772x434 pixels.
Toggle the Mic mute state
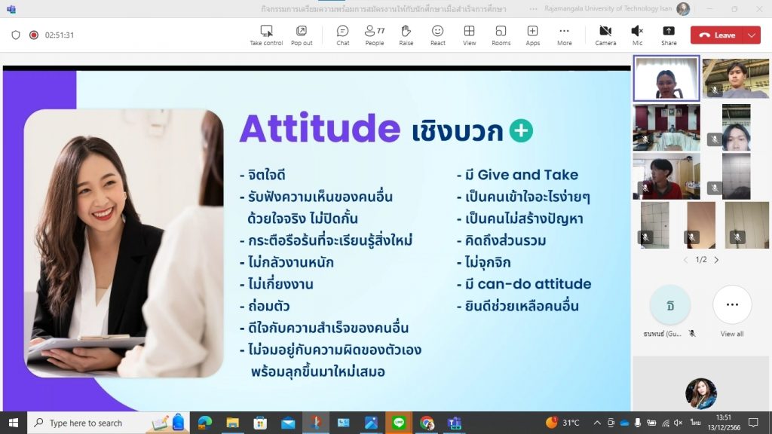point(637,35)
